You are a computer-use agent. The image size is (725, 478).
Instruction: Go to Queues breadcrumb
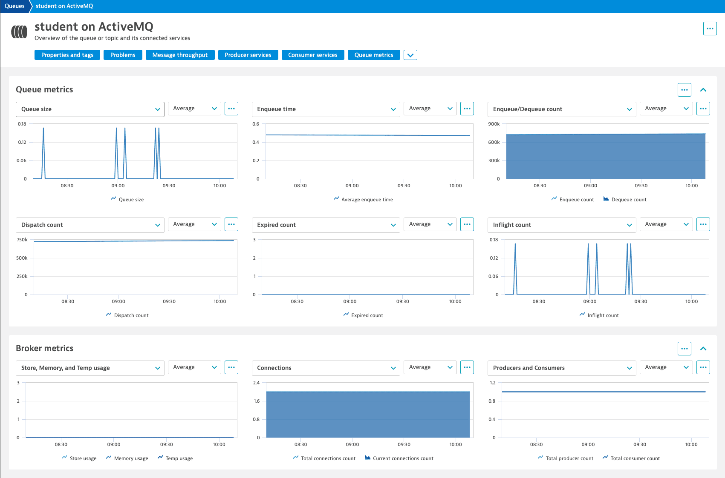click(14, 6)
